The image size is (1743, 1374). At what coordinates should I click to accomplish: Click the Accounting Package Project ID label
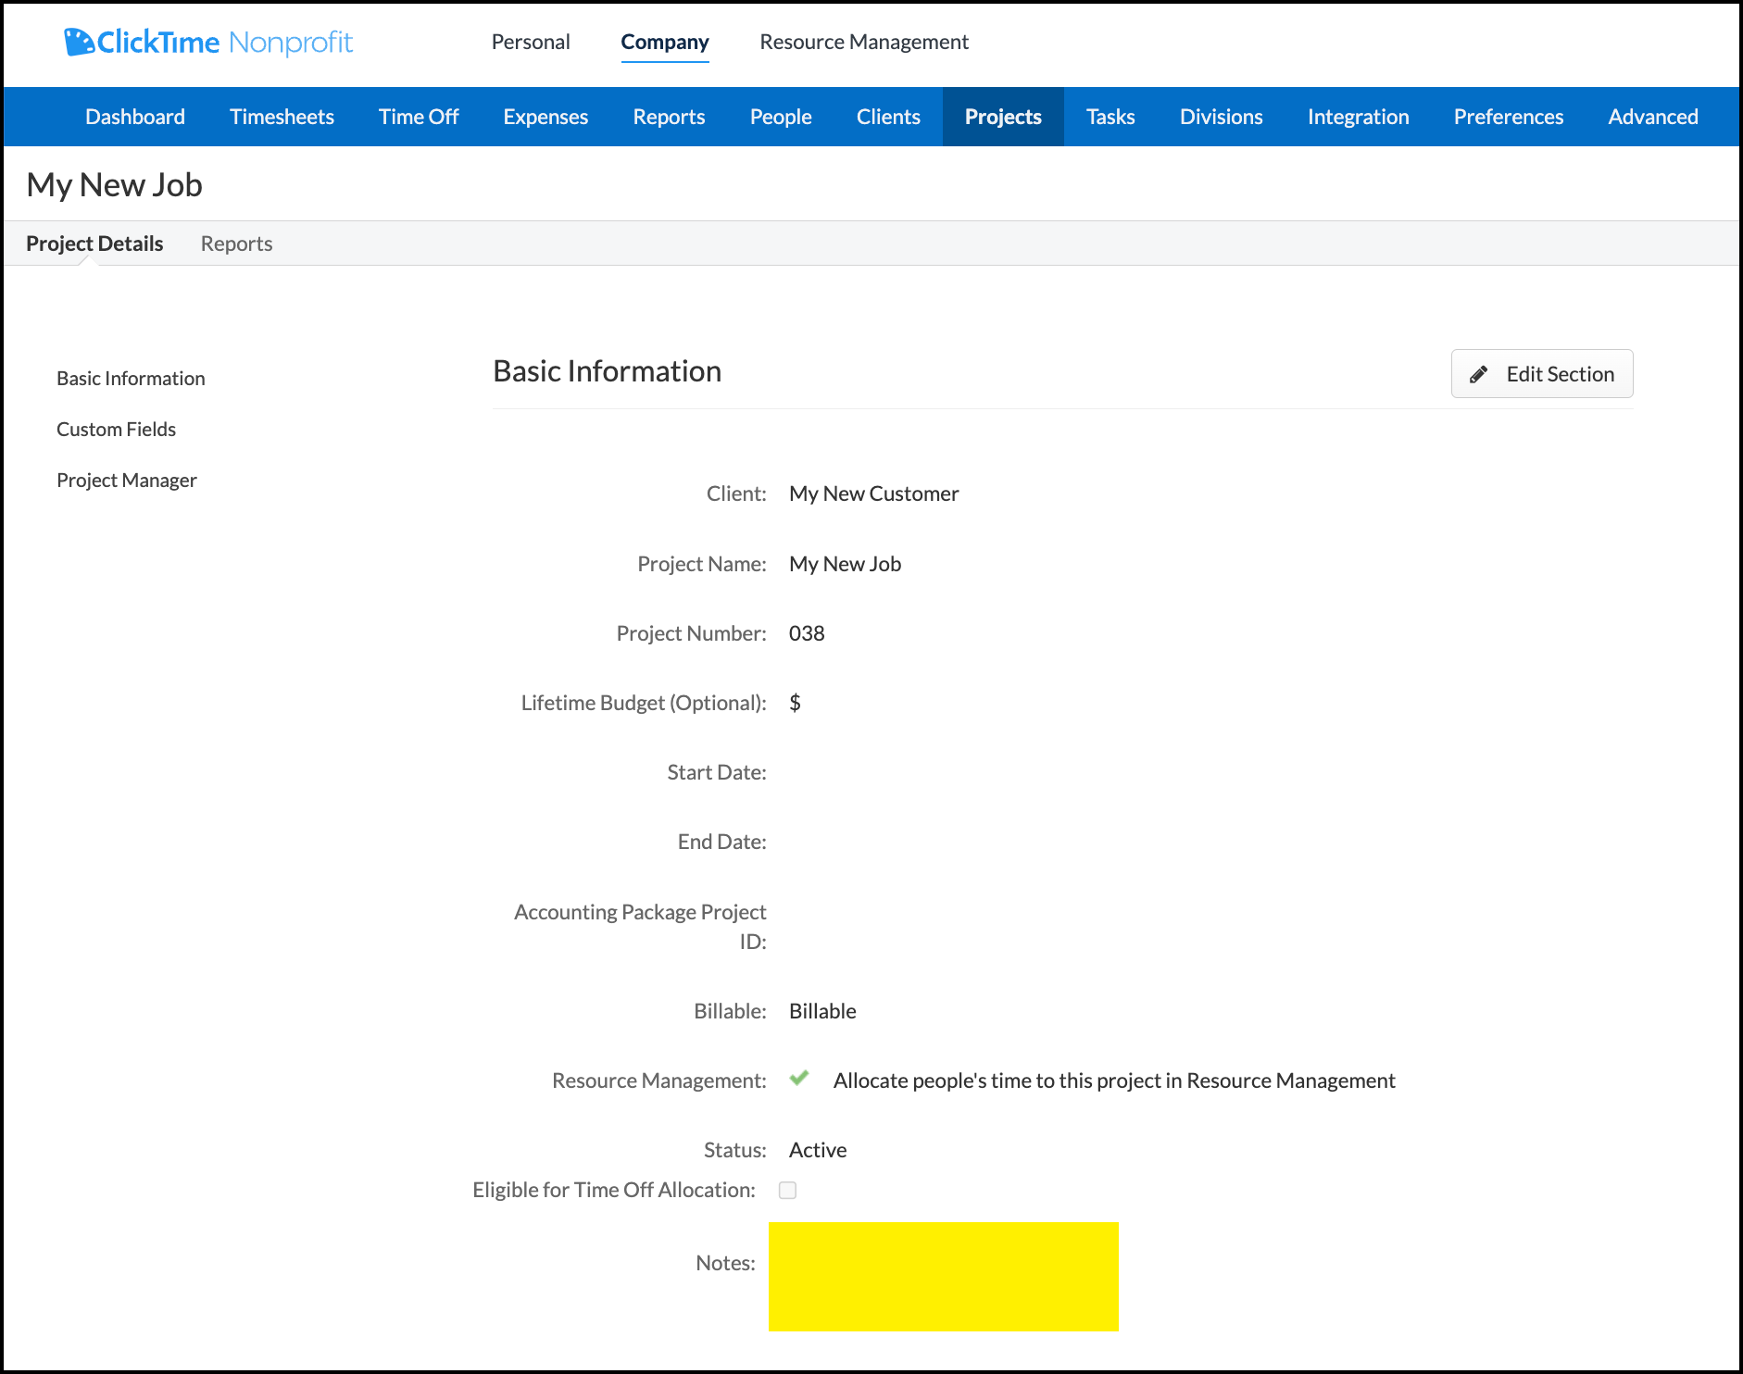(640, 927)
